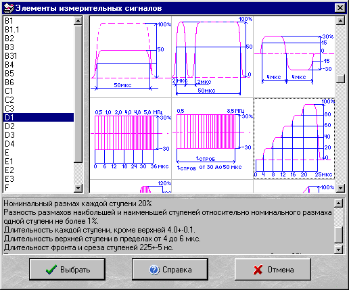The height and width of the screenshot is (290, 349).
Task: Select the staircase step signal thumbnail
Action: click(x=294, y=139)
